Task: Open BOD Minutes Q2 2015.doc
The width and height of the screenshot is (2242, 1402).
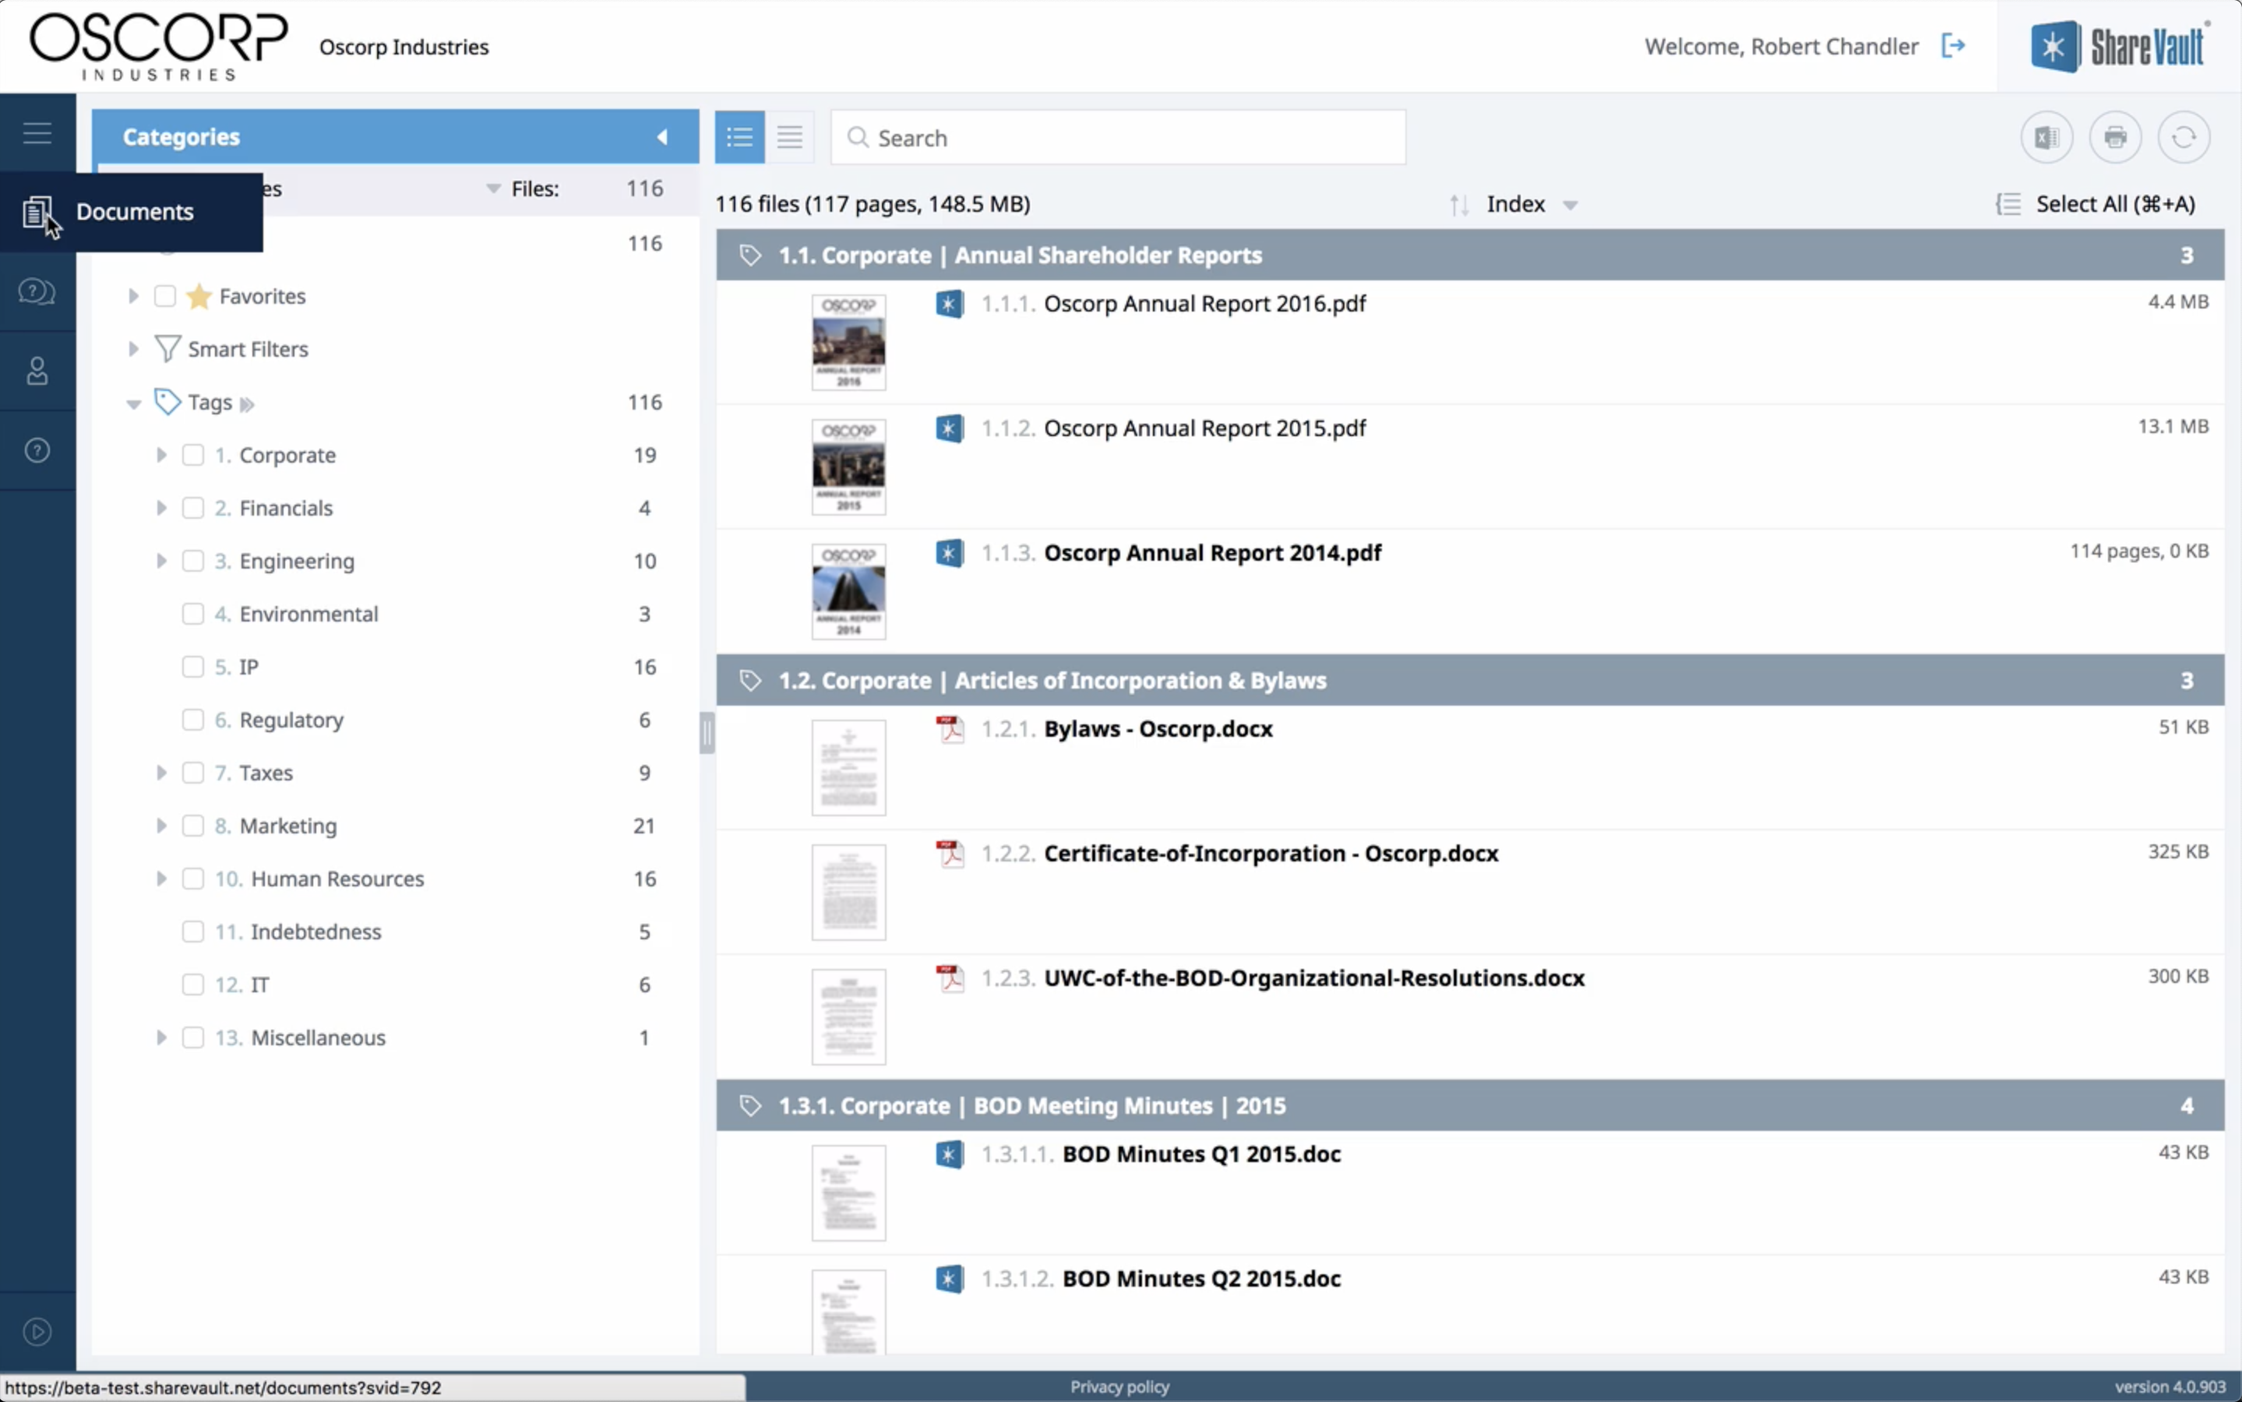Action: point(1200,1279)
